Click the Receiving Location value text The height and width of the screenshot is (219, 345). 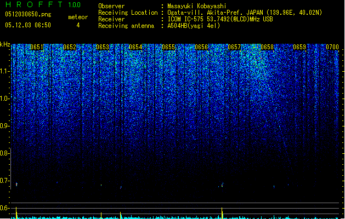[x=245, y=13]
